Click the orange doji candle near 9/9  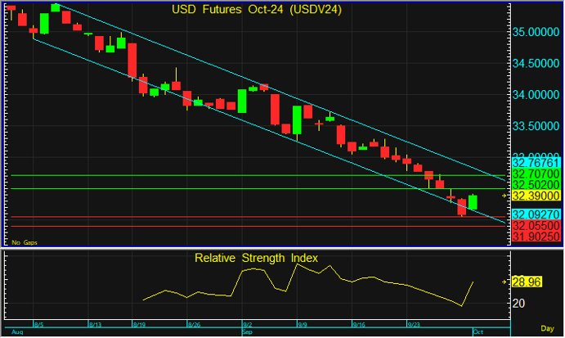[319, 124]
